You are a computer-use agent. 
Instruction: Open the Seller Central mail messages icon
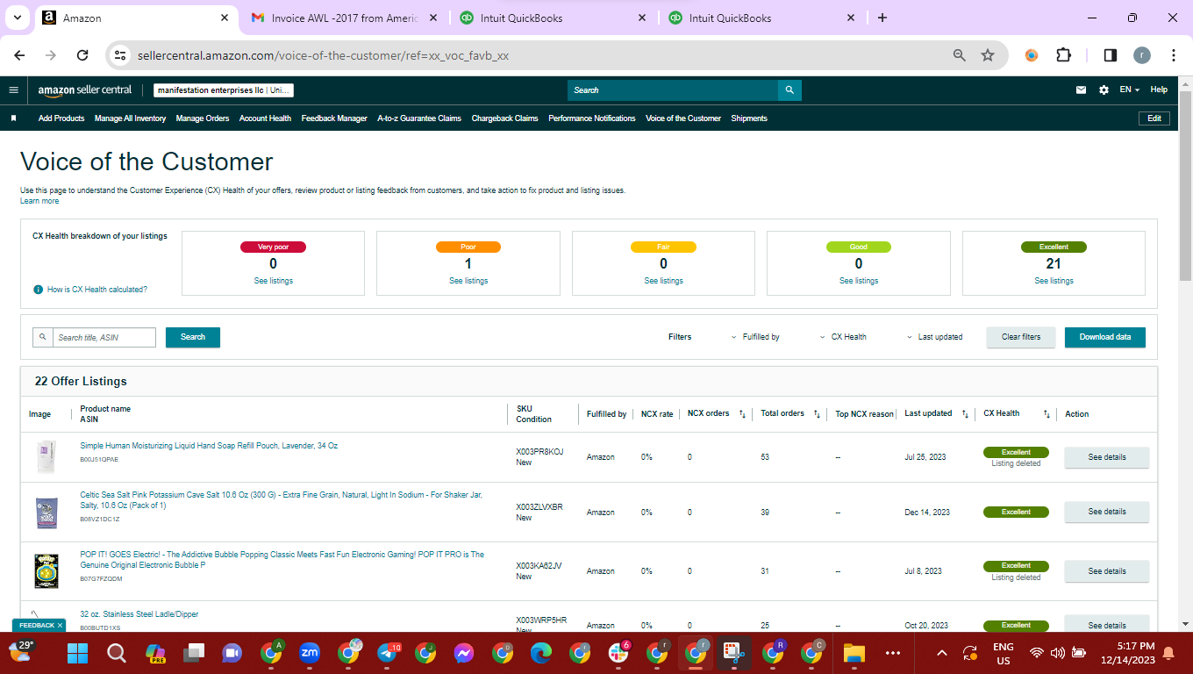click(x=1082, y=90)
